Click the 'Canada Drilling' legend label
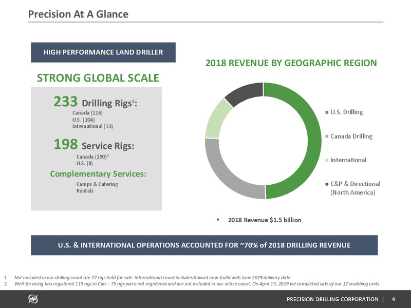The image size is (411, 308). pyautogui.click(x=351, y=136)
